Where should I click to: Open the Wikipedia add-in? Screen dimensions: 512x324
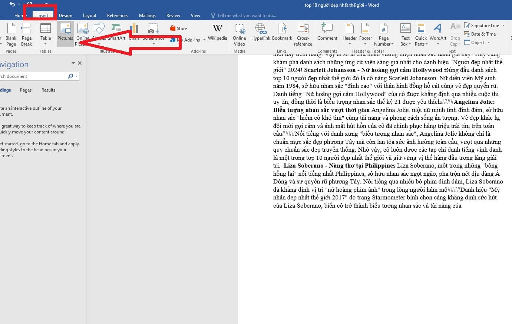(218, 33)
